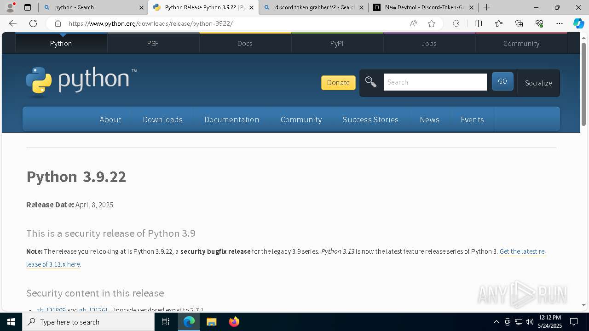Select the Docs top navigation tab
This screenshot has width=589, height=331.
click(x=245, y=43)
